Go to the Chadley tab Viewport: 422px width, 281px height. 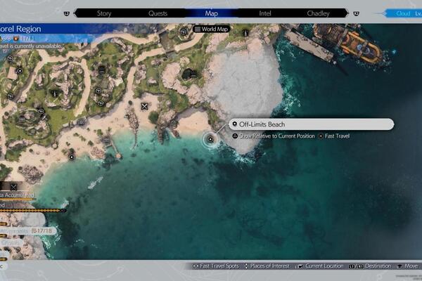[x=318, y=13]
